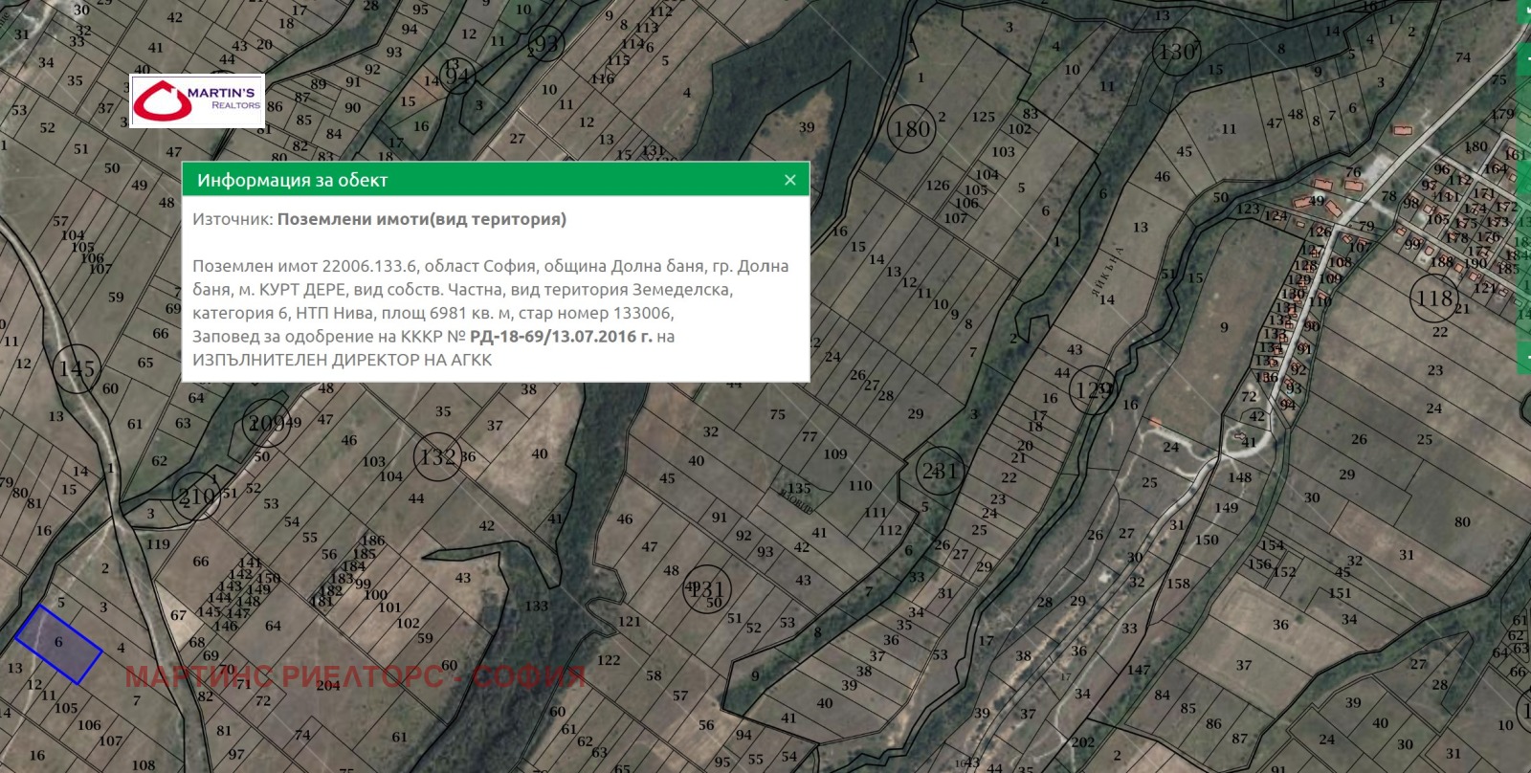Click the 'Информация за обект' popup header
1531x773 pixels.
click(x=292, y=180)
